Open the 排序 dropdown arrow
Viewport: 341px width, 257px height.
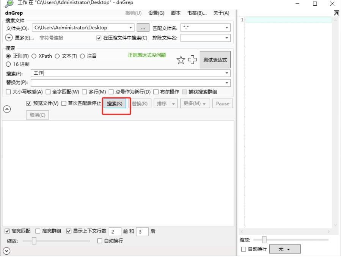(x=174, y=103)
